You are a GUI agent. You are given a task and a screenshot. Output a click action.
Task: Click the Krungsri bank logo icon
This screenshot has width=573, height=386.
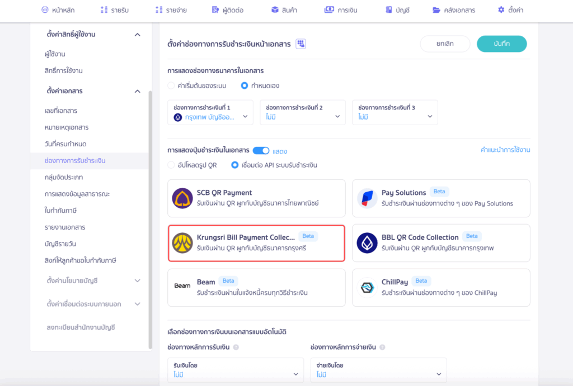[x=182, y=243]
